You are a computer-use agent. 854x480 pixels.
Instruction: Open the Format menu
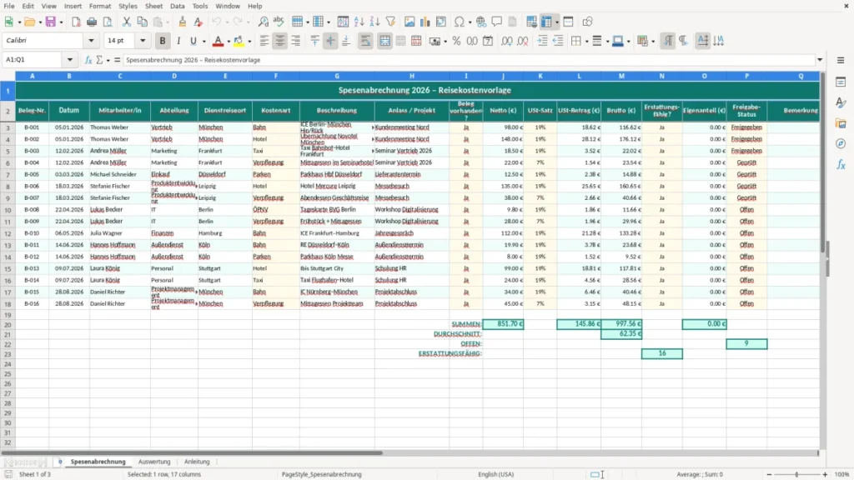[x=100, y=6]
